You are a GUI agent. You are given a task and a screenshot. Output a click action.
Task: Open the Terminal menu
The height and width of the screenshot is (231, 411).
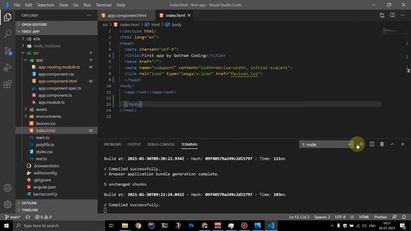103,4
